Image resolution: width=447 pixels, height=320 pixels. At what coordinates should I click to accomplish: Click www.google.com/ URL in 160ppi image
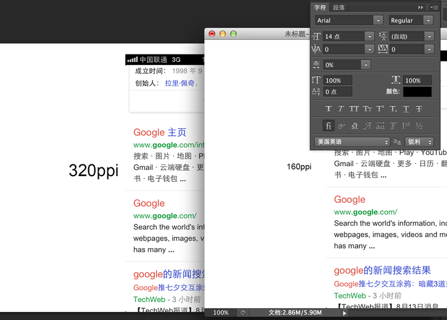point(366,212)
